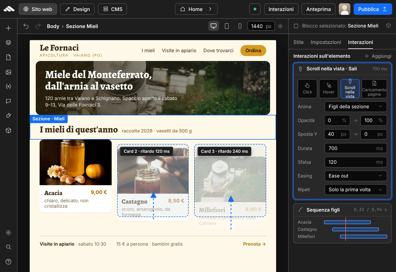Viewport: 396px width, 272px height.
Task: Open the CMS mode tab
Action: pos(112,9)
